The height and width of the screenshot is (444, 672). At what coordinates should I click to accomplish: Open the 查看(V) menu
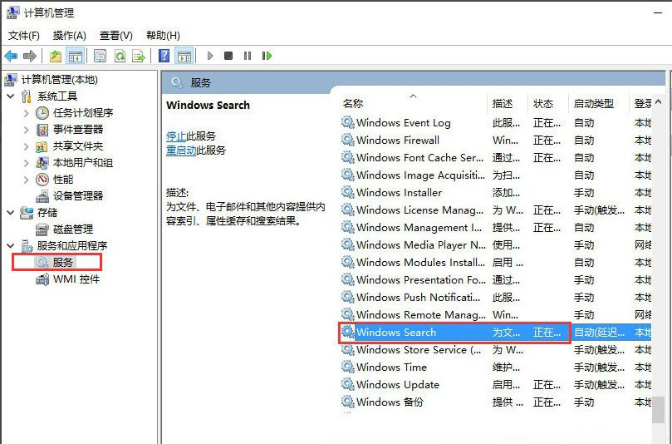click(115, 35)
